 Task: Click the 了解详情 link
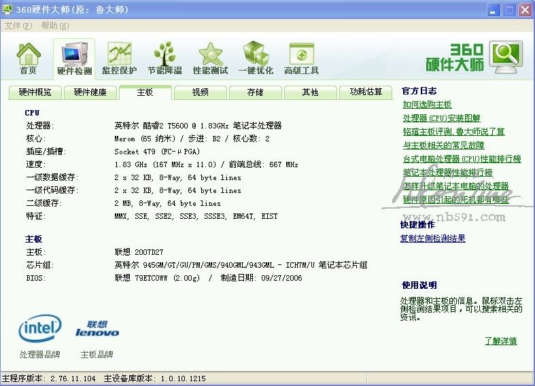click(x=501, y=341)
